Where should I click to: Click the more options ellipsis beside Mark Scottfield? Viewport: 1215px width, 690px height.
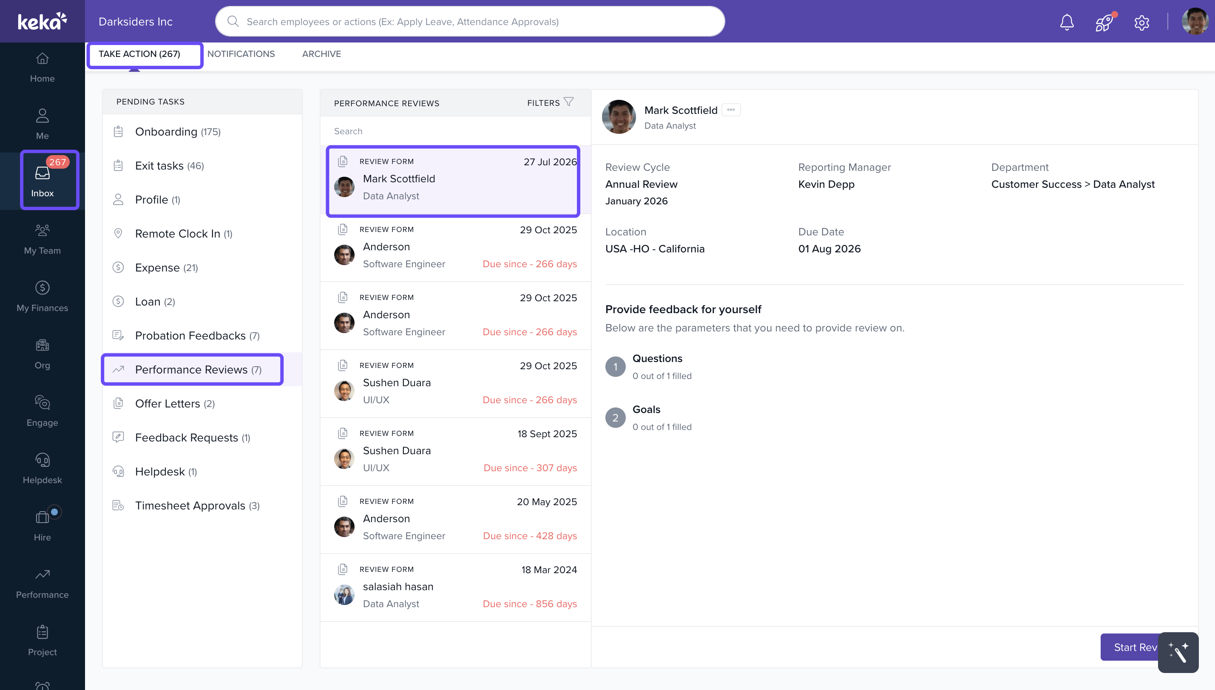(x=730, y=110)
